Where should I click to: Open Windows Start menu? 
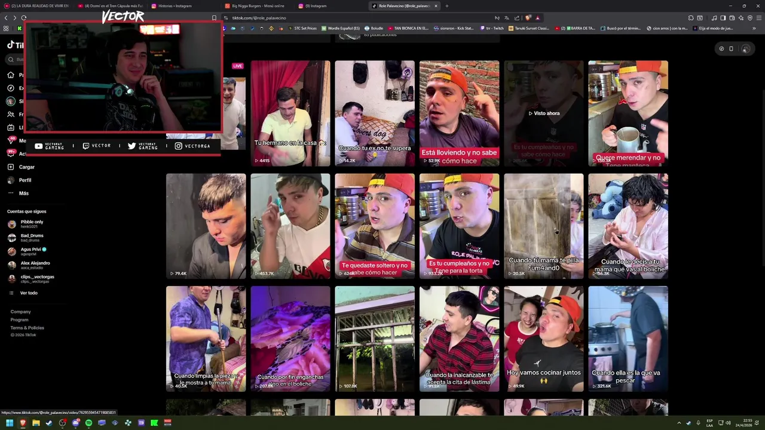10,423
